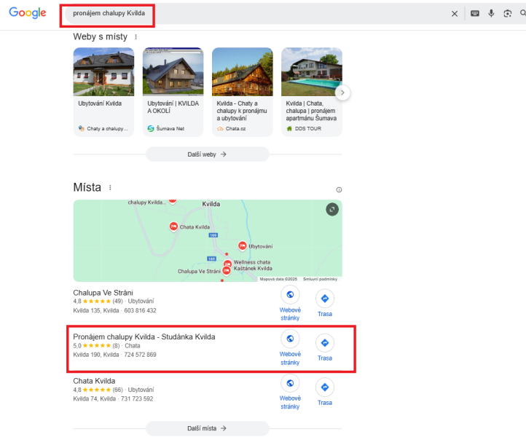The image size is (526, 437).
Task: Click phone number '724 572 869'
Action: coord(140,355)
